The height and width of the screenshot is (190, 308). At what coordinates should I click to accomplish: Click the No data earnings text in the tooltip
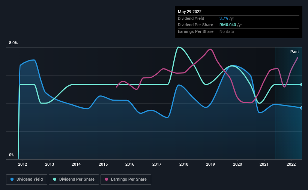[x=227, y=32]
